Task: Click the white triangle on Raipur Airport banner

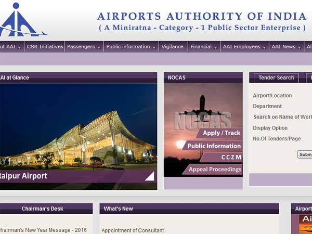Action: [150, 176]
